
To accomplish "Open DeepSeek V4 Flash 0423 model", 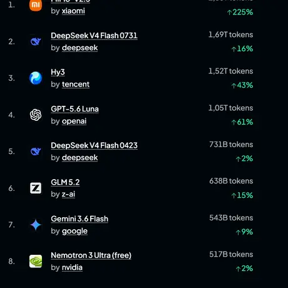I will click(x=94, y=145).
